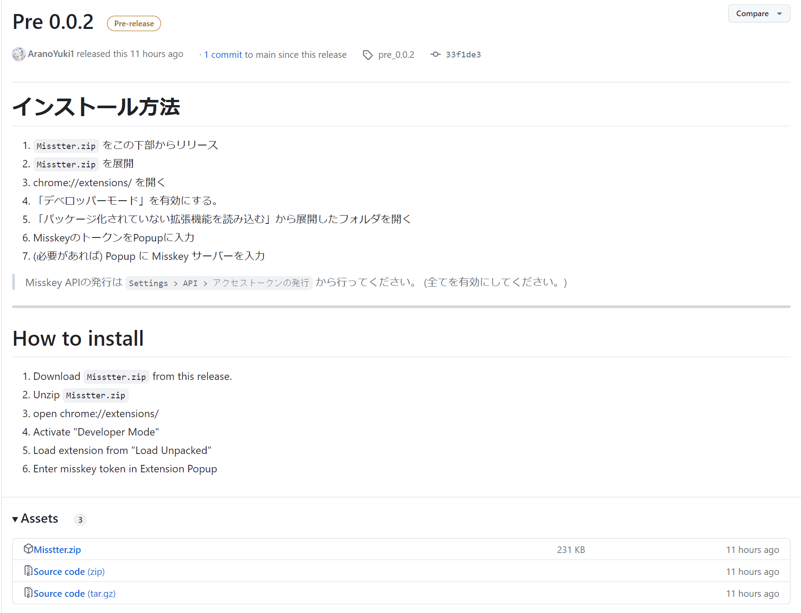This screenshot has width=801, height=613.
Task: Click AranoYuki1's avatar image
Action: 18,54
